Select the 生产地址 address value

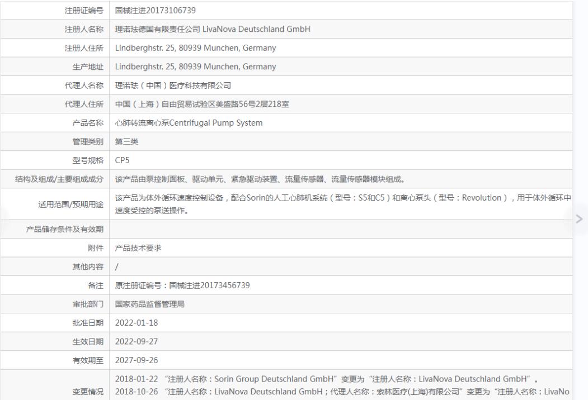click(x=195, y=66)
